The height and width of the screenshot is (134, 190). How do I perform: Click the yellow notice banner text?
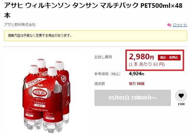point(39,36)
